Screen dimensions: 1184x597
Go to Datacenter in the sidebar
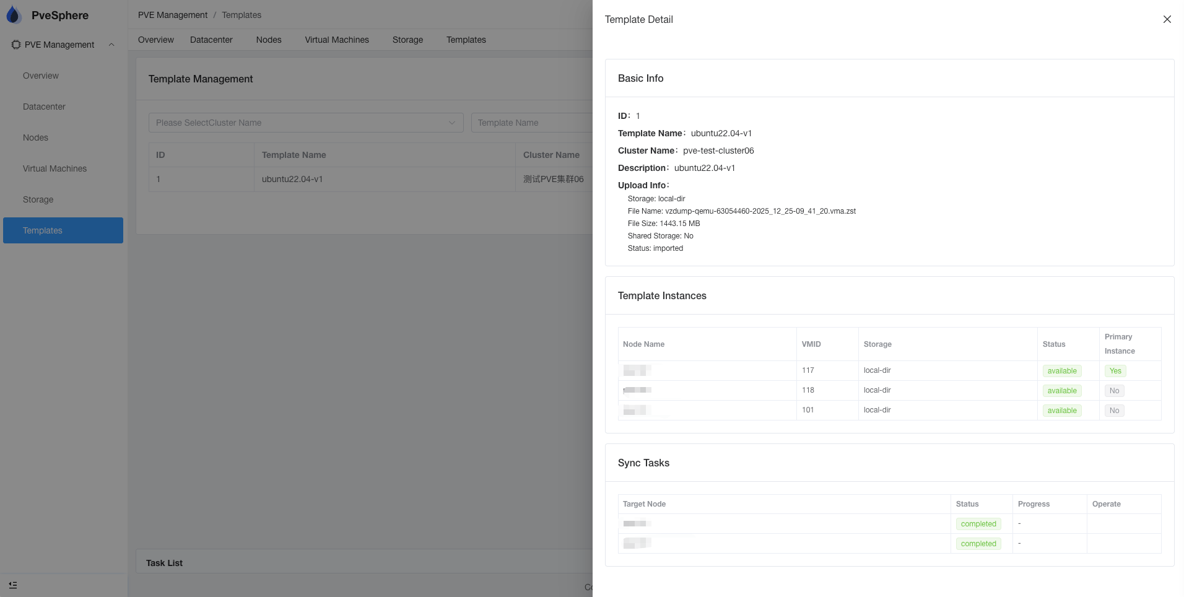click(x=44, y=107)
